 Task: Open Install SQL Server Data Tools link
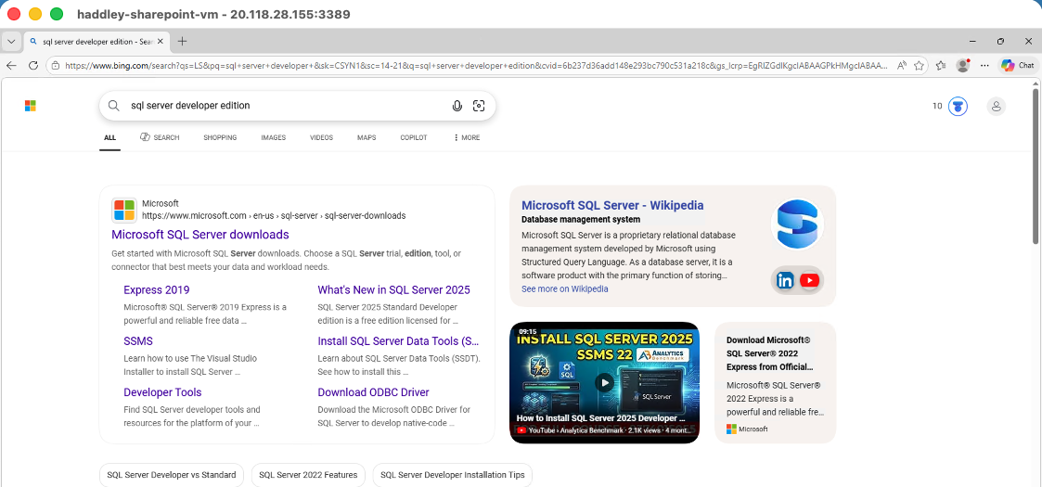click(x=398, y=340)
